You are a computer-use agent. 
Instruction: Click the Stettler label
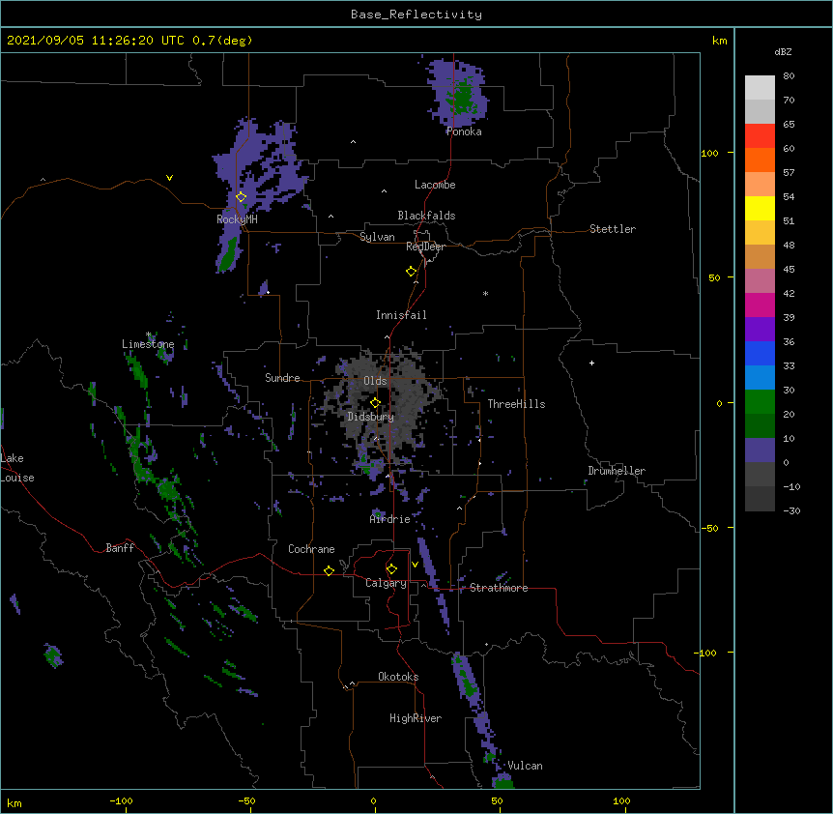[613, 229]
